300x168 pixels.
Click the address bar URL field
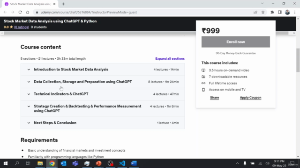pyautogui.click(x=143, y=12)
